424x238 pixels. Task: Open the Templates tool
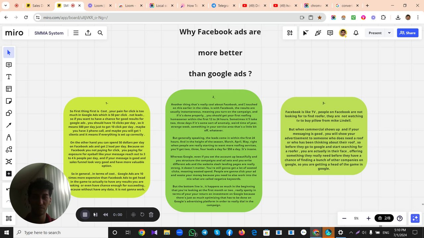pyautogui.click(x=9, y=89)
